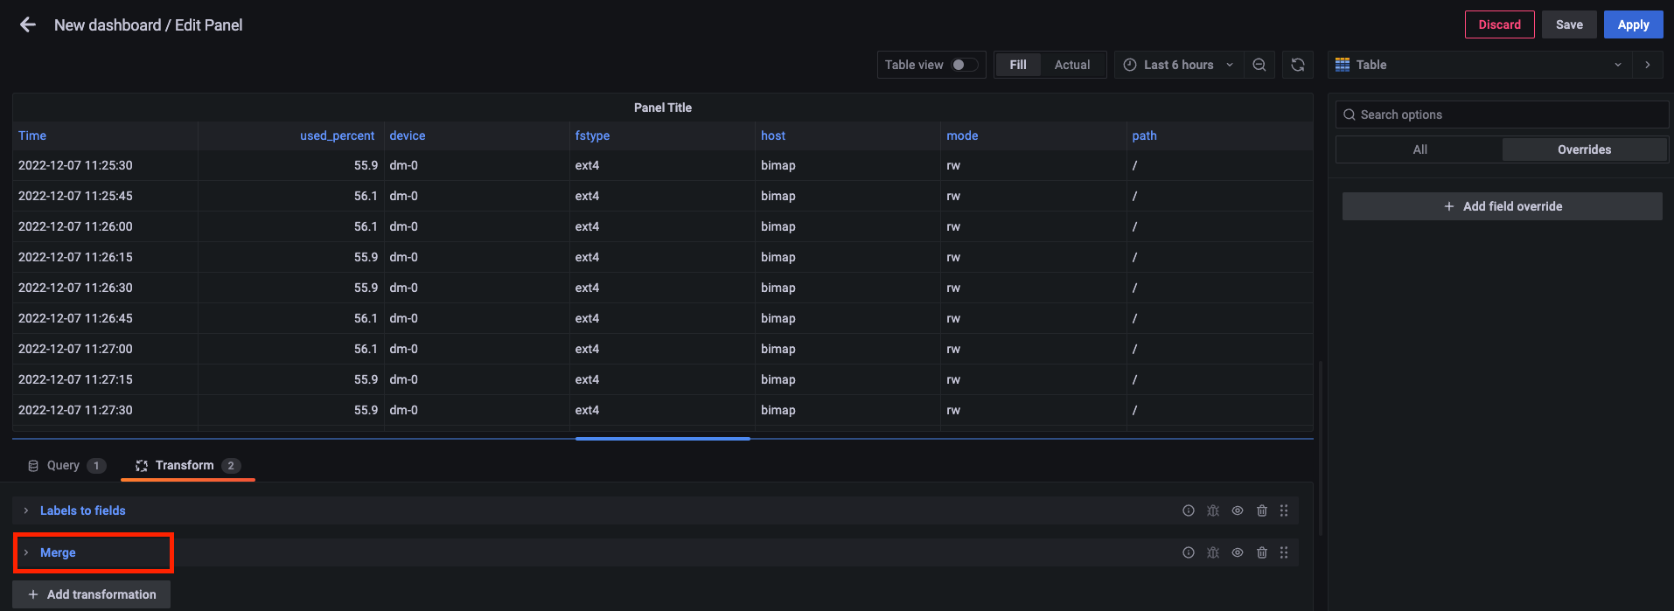Apply the panel changes
Screen dimensions: 1674x611
tap(1633, 24)
